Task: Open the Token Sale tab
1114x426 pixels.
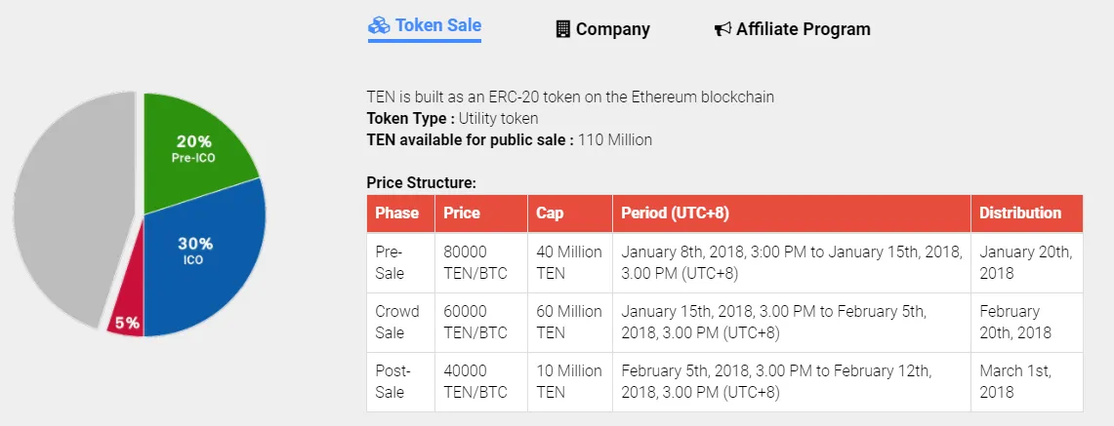Action: click(424, 26)
